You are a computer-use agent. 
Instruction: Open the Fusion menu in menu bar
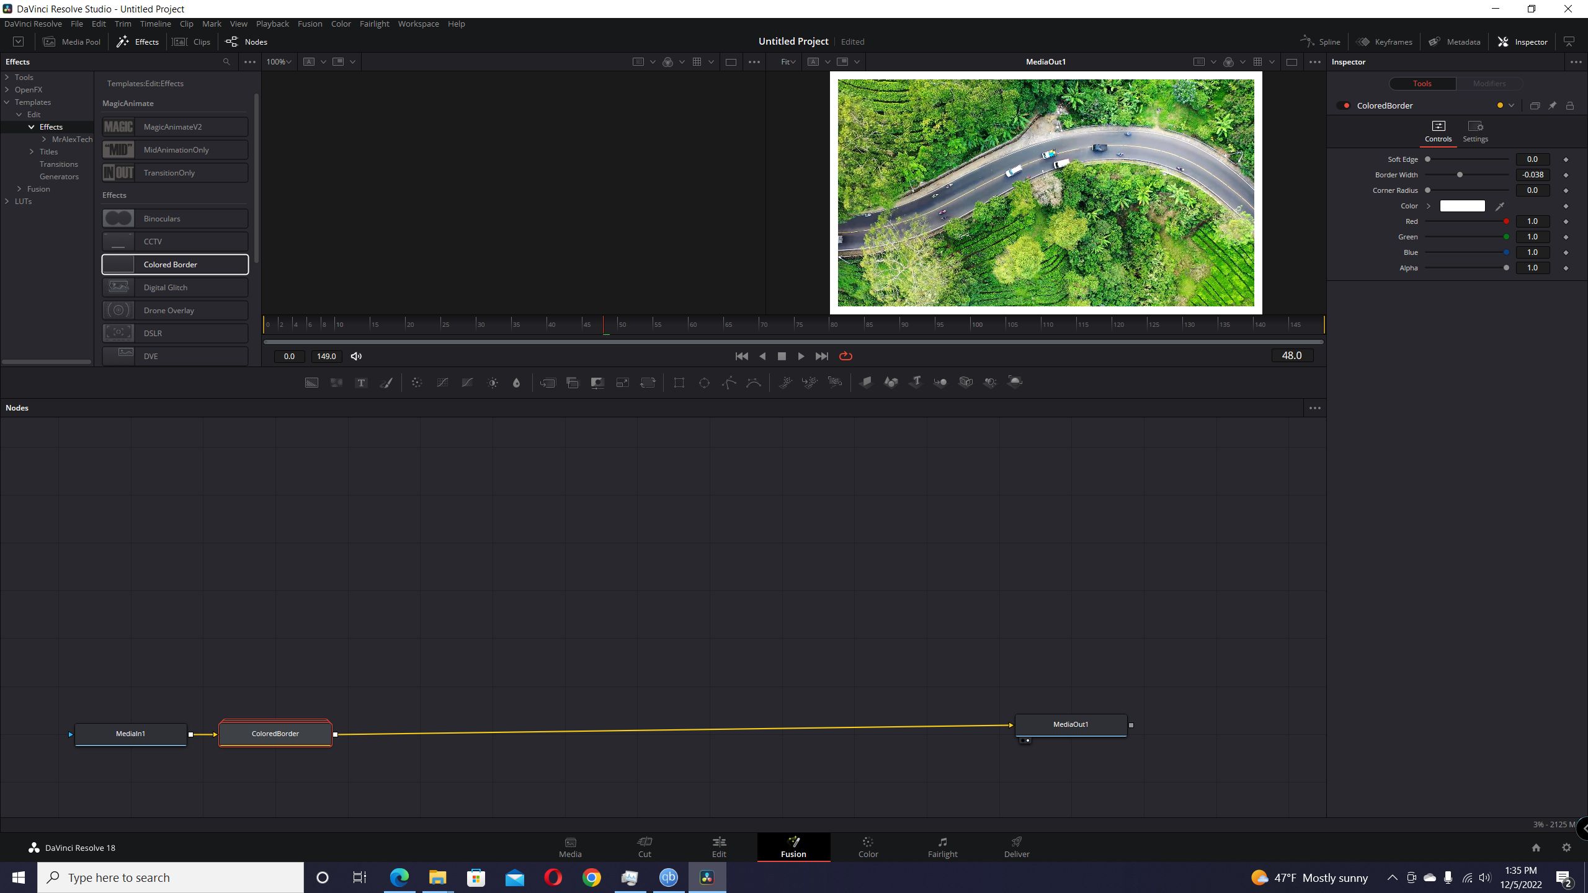coord(310,24)
